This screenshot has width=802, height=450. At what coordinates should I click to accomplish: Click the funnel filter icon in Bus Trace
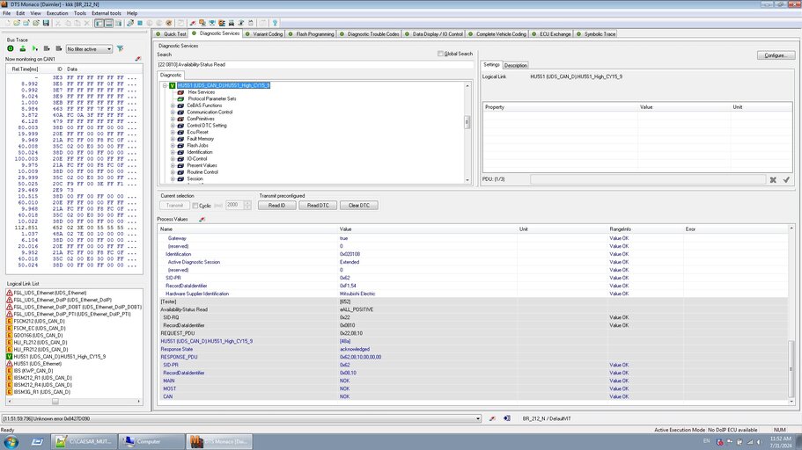(x=121, y=48)
